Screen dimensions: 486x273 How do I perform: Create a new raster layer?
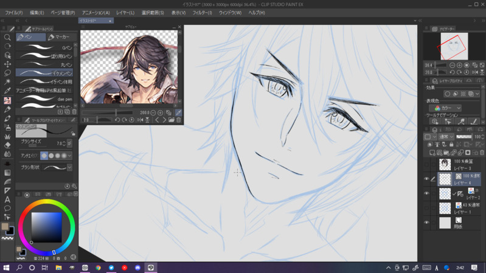click(x=432, y=153)
